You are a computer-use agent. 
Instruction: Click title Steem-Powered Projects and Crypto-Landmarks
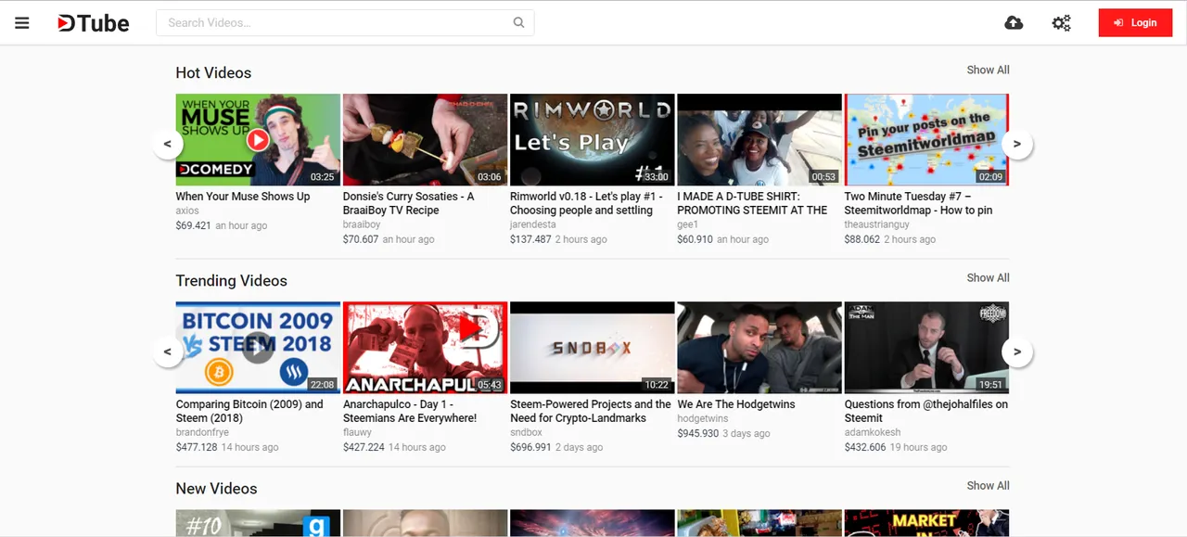tap(591, 411)
